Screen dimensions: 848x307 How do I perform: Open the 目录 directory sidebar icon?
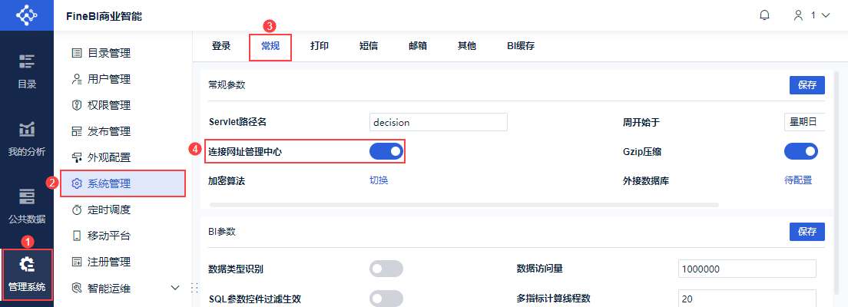[27, 71]
